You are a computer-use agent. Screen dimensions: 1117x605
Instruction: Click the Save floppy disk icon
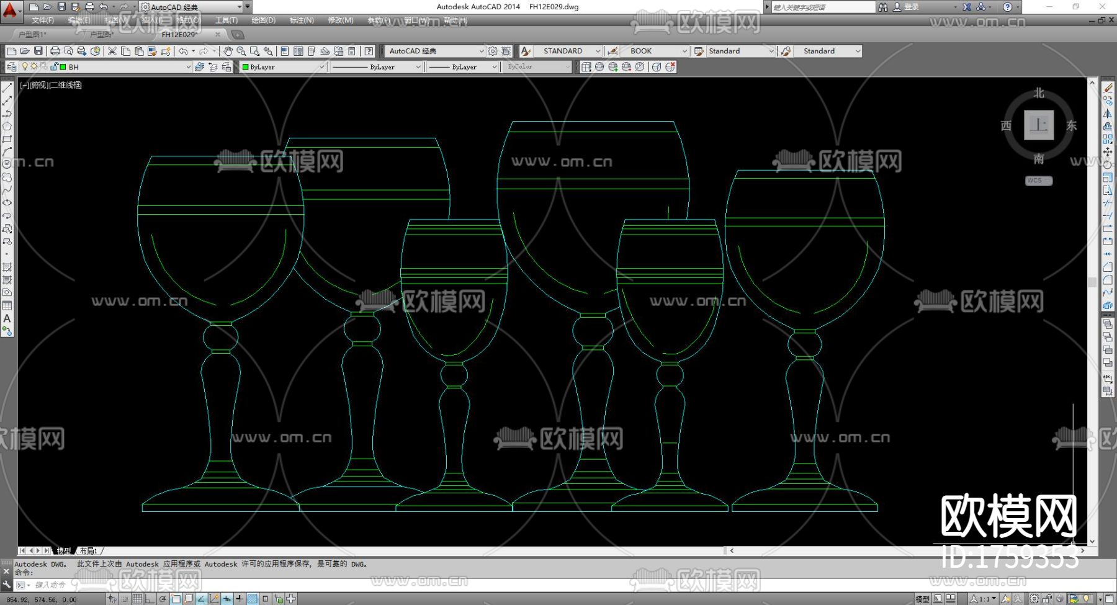pyautogui.click(x=38, y=51)
